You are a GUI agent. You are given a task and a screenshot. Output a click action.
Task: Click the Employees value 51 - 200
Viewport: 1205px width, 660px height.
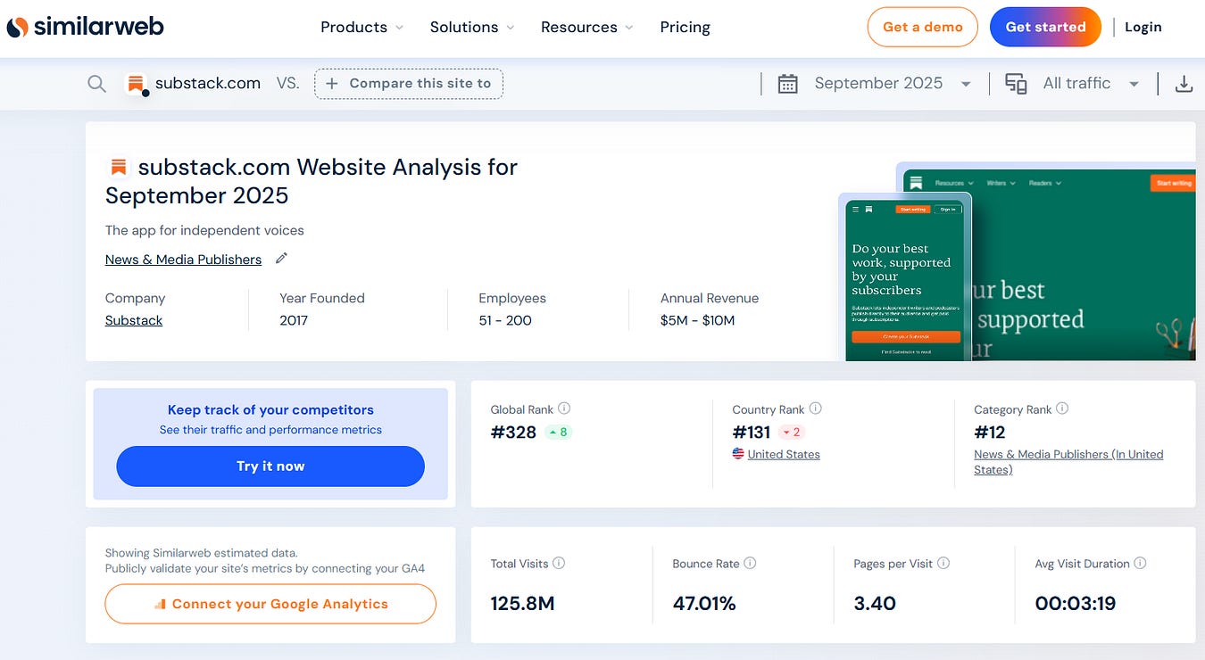pos(505,320)
